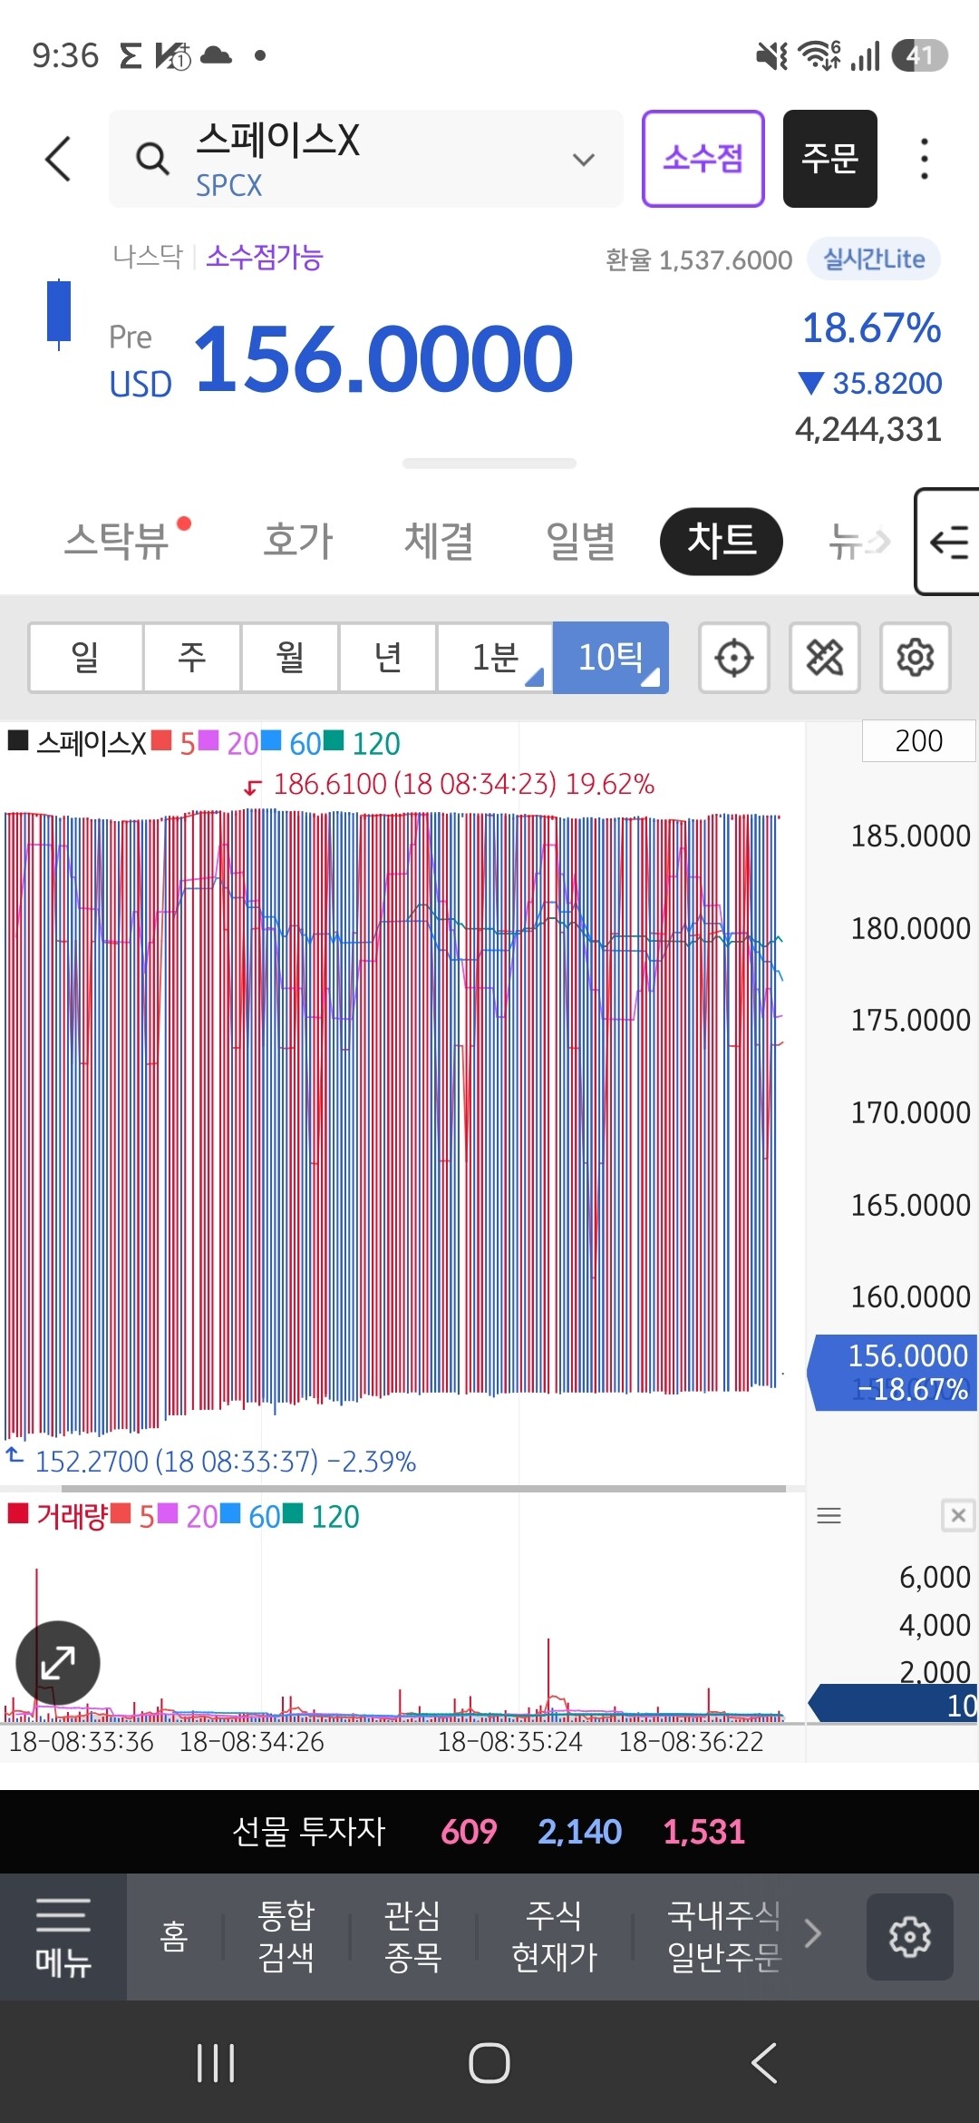Select the 일 daily chart period
The height and width of the screenshot is (2123, 979).
tap(85, 657)
